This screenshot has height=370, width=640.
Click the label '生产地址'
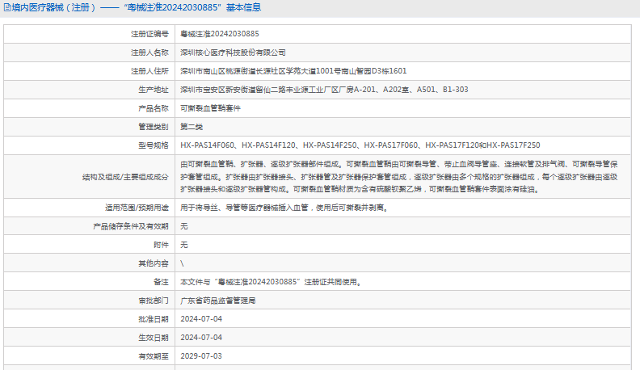coord(153,90)
